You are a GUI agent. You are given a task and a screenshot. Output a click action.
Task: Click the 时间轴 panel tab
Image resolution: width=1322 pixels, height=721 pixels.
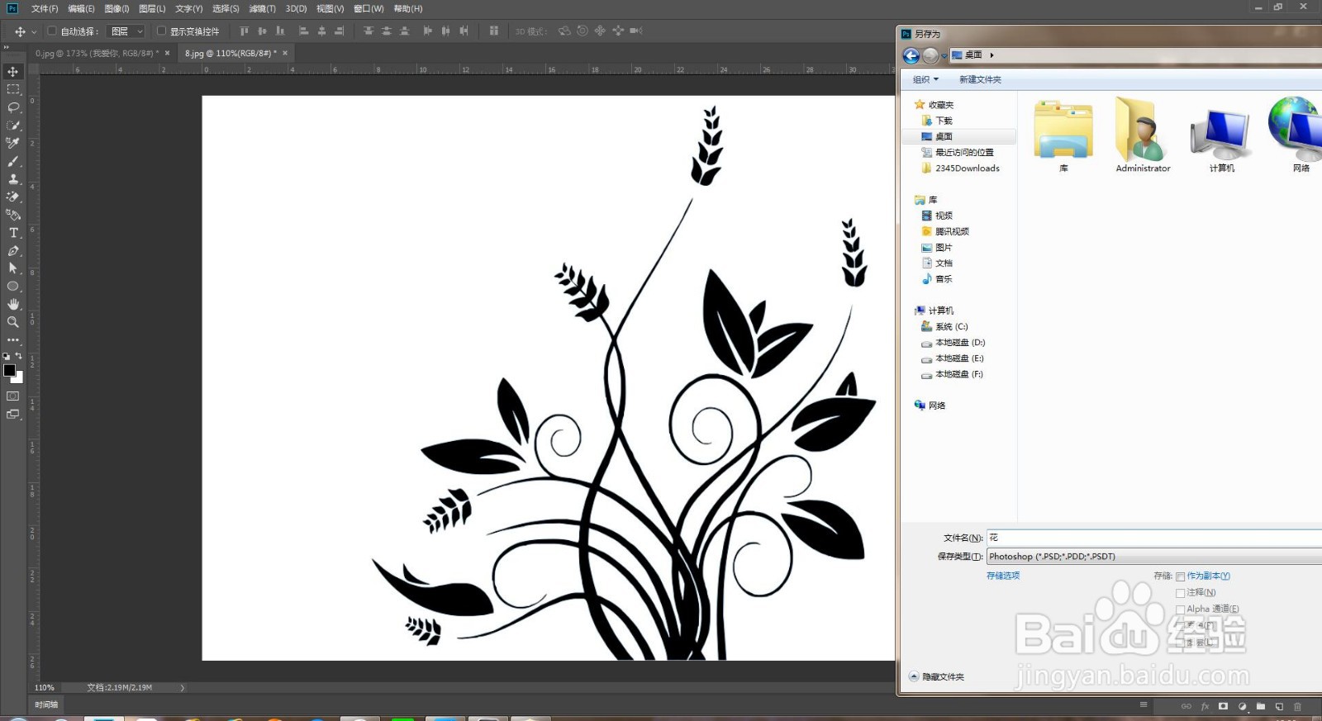pyautogui.click(x=46, y=704)
